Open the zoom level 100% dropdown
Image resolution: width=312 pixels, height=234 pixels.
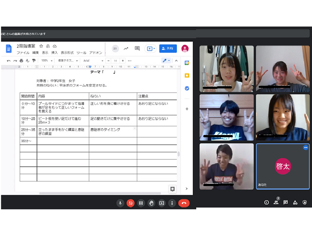click(47, 60)
